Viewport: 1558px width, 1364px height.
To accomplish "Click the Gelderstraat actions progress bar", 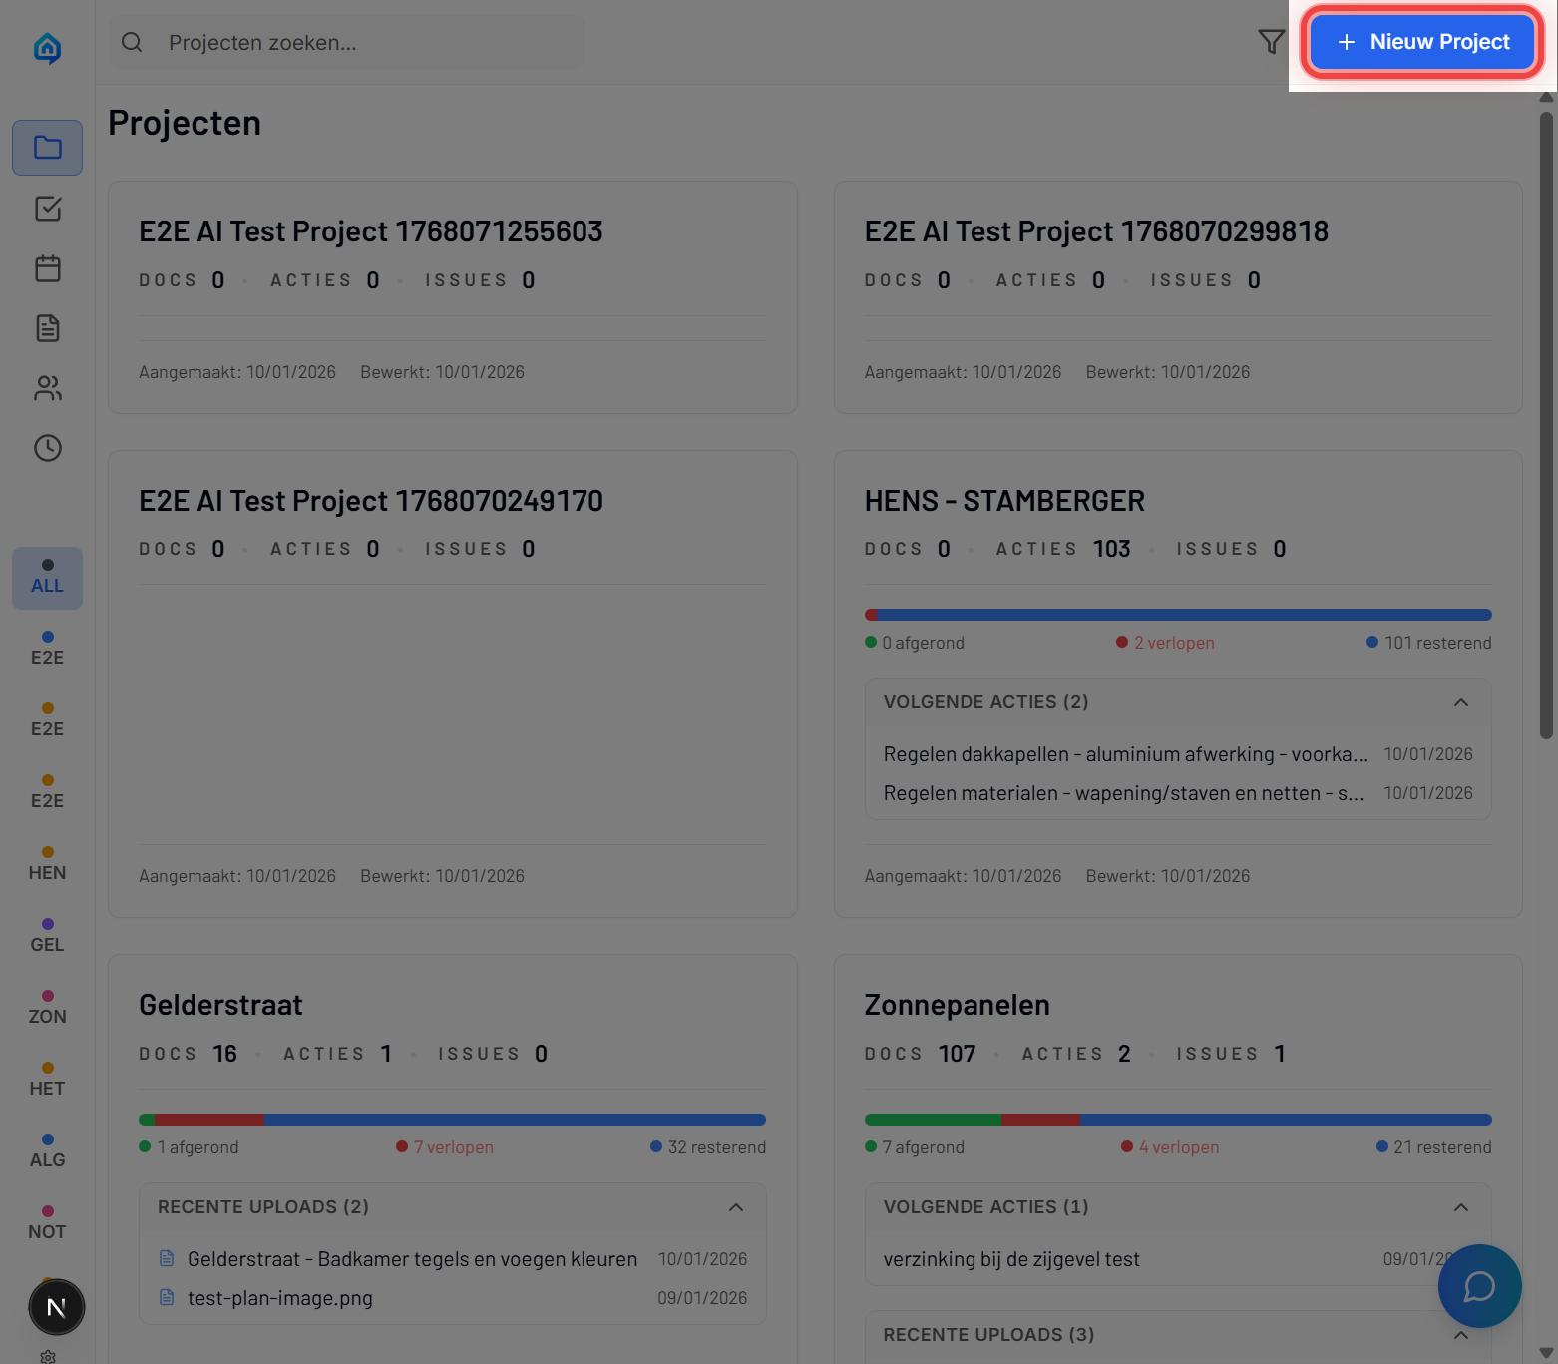I will 452,1120.
